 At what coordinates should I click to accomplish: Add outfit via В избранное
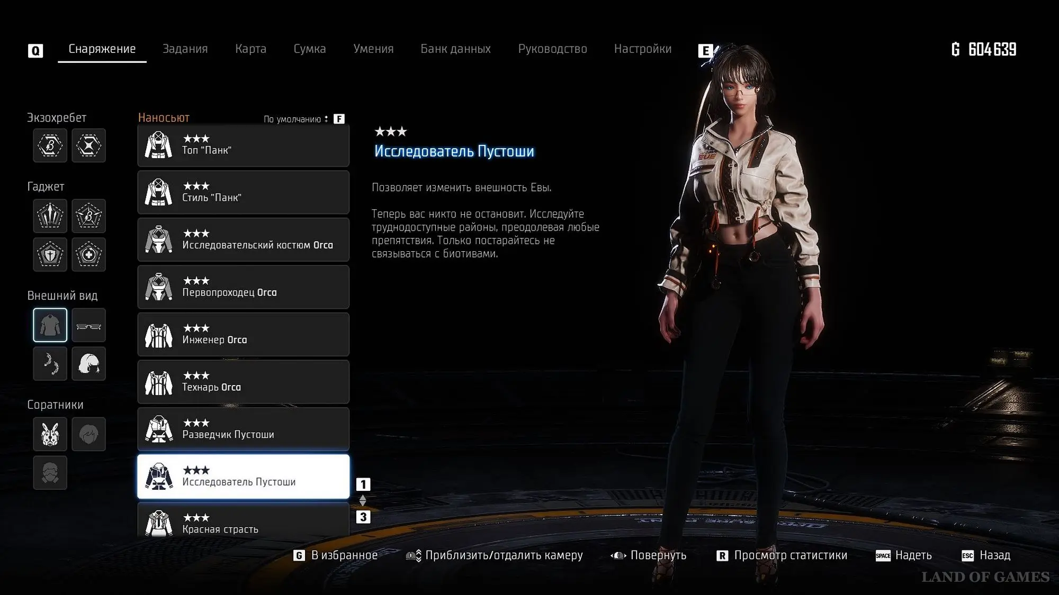coord(344,555)
